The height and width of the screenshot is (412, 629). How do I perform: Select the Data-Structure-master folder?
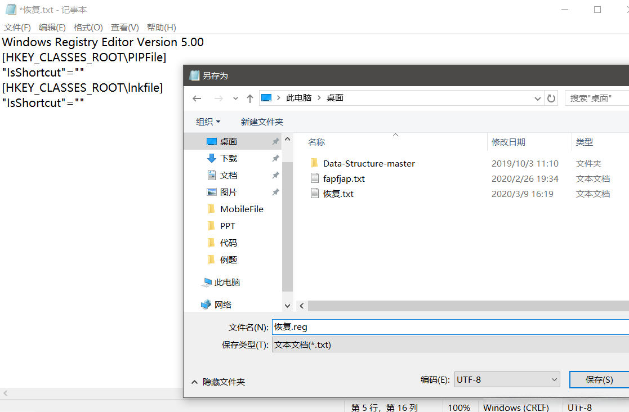369,164
